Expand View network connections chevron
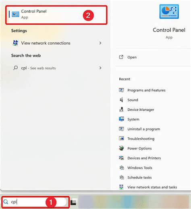 (x=100, y=43)
